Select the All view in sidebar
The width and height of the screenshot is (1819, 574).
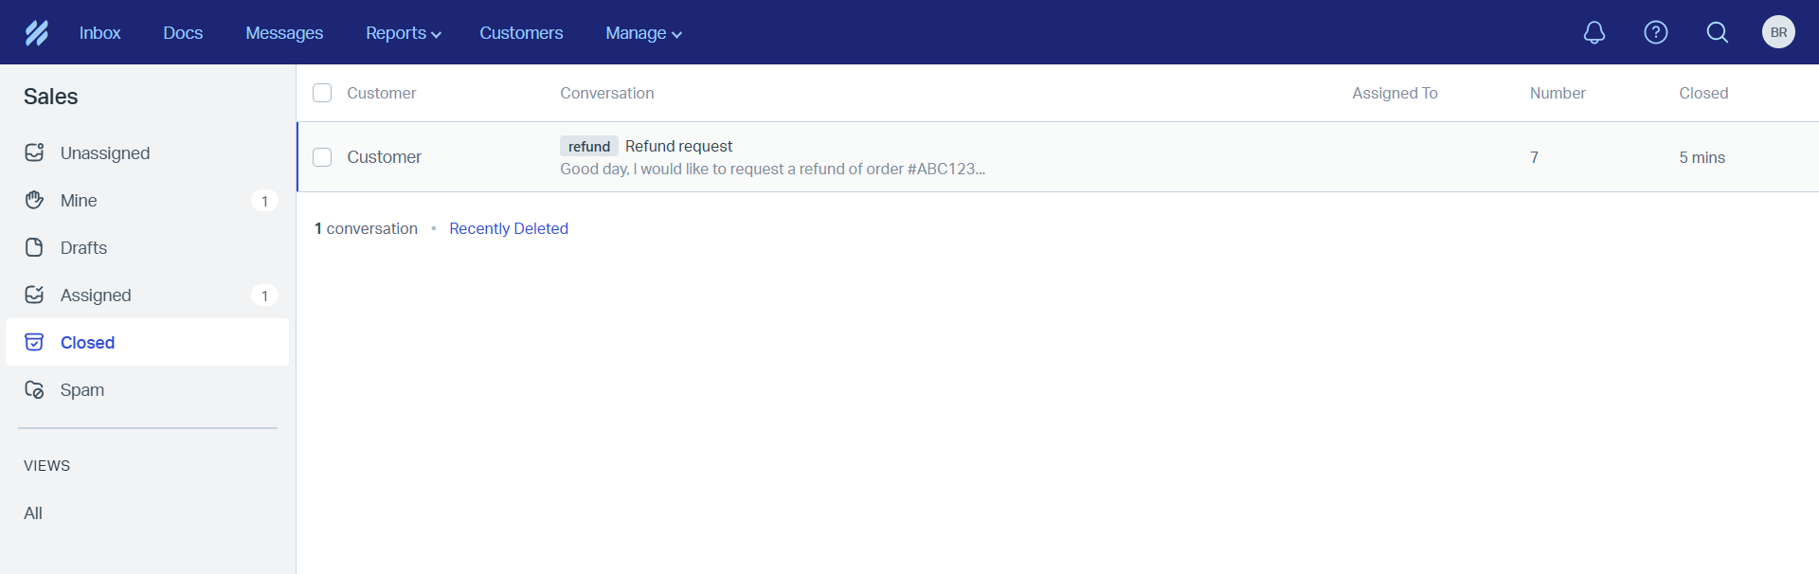point(33,512)
